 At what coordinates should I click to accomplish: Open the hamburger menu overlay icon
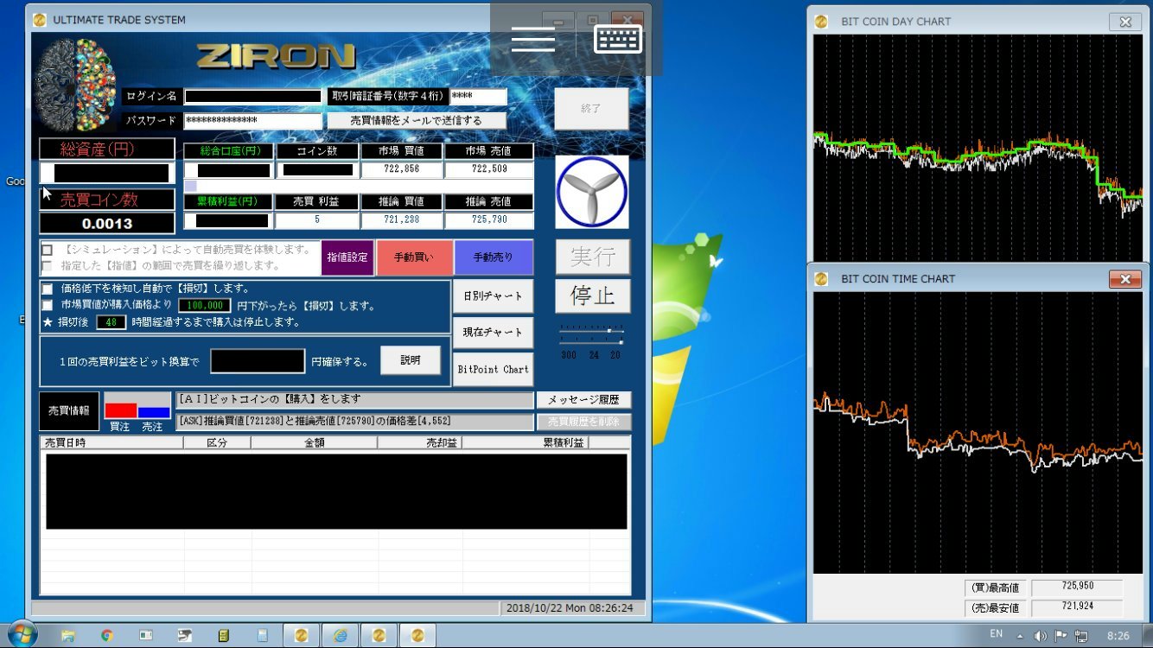click(x=533, y=39)
